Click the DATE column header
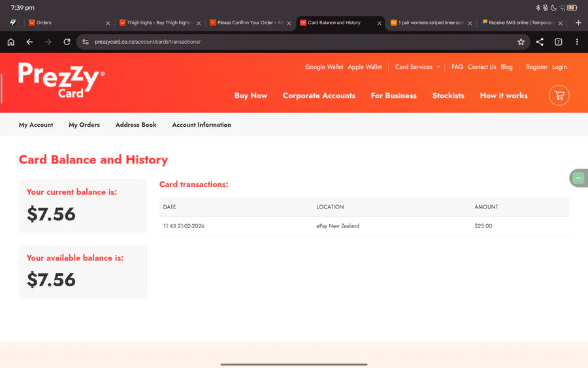Viewport: 588px width, 368px height. coord(169,207)
